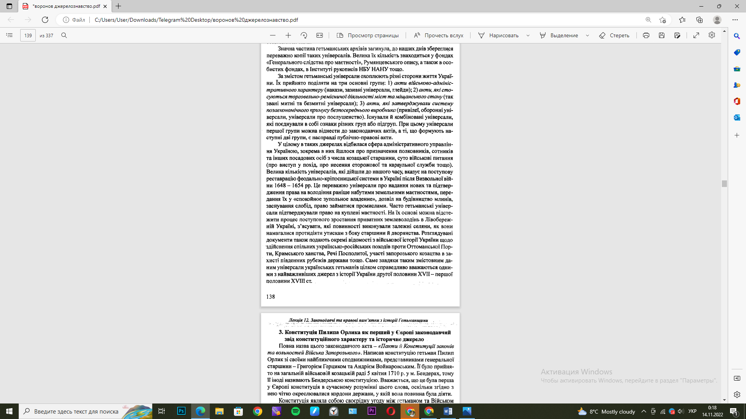Rotate the PDF page
The image size is (746, 419).
click(x=304, y=35)
